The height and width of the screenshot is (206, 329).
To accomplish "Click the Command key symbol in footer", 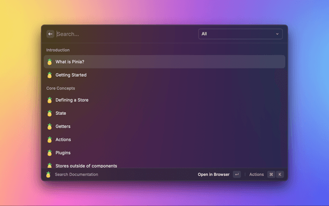I will point(271,175).
